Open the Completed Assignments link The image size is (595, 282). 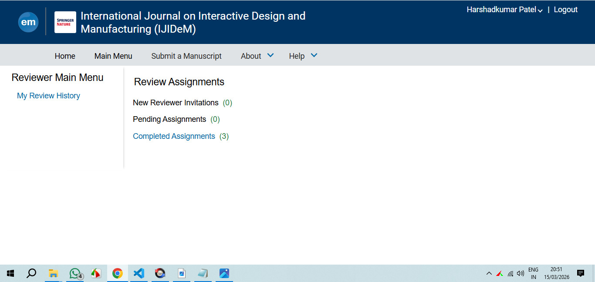tap(174, 136)
